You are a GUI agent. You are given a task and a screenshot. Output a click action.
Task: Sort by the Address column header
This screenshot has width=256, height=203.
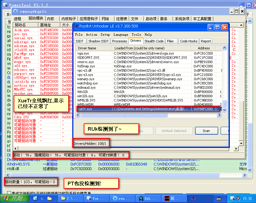(x=204, y=48)
